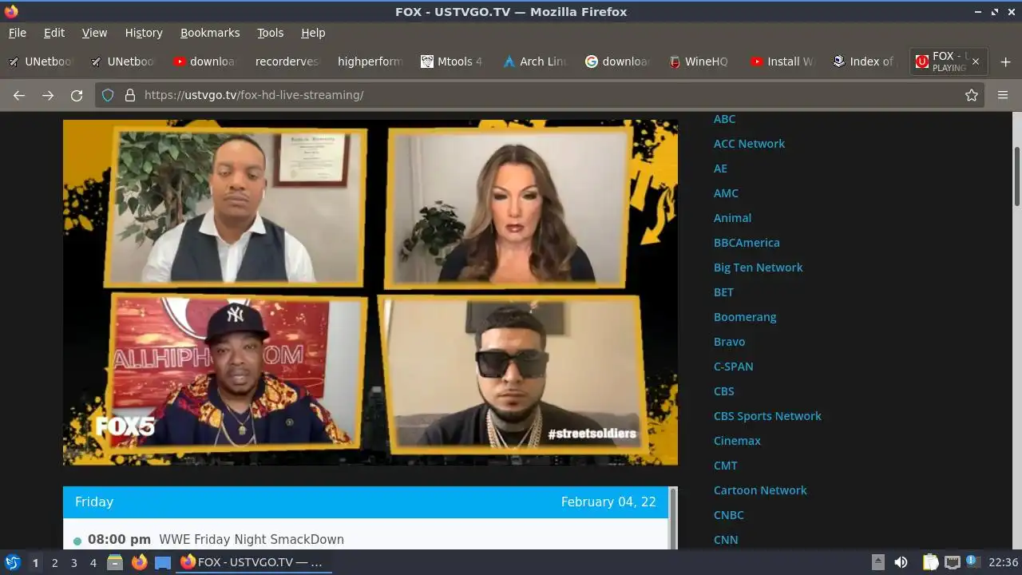Bookmark this page with the star

point(972,95)
